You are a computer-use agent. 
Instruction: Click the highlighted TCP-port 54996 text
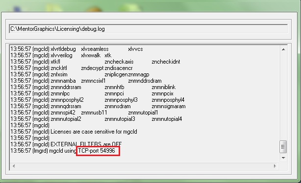tap(97, 151)
